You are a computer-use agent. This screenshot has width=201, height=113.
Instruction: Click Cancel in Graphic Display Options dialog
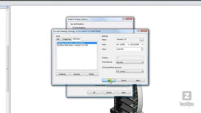pyautogui.click(x=109, y=93)
